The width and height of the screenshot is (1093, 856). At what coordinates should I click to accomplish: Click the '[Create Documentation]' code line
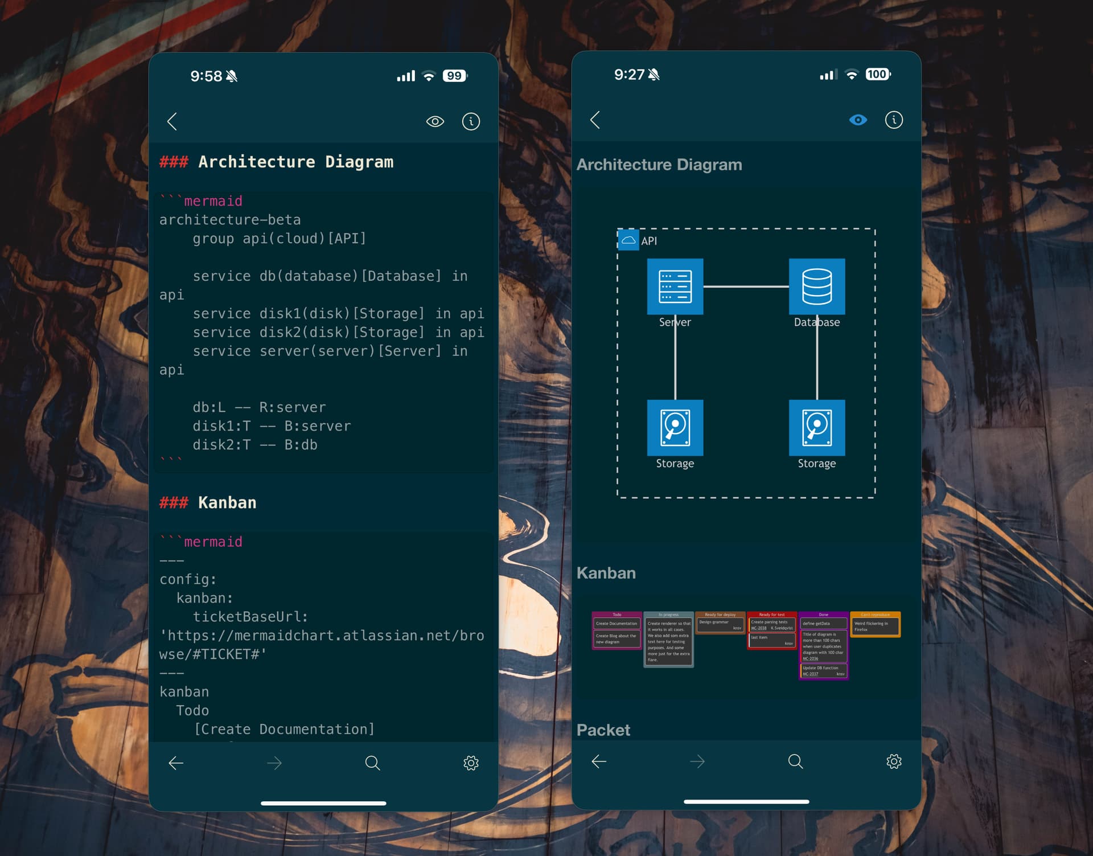tap(284, 730)
